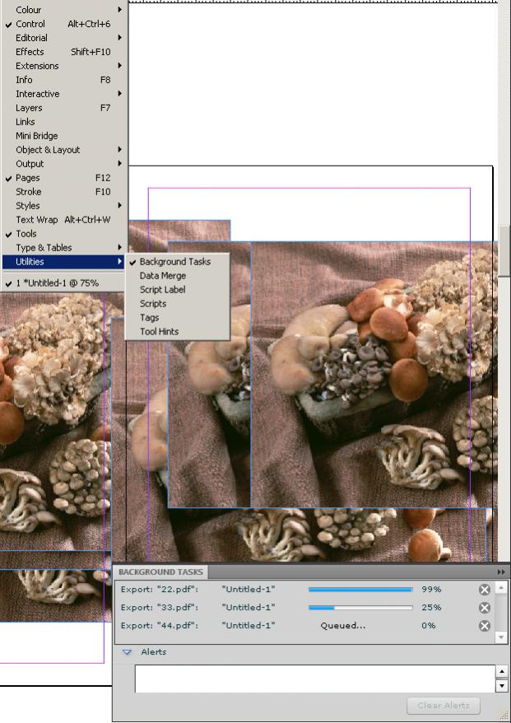This screenshot has width=511, height=723.
Task: Expand the Colour submenu
Action: tap(63, 10)
